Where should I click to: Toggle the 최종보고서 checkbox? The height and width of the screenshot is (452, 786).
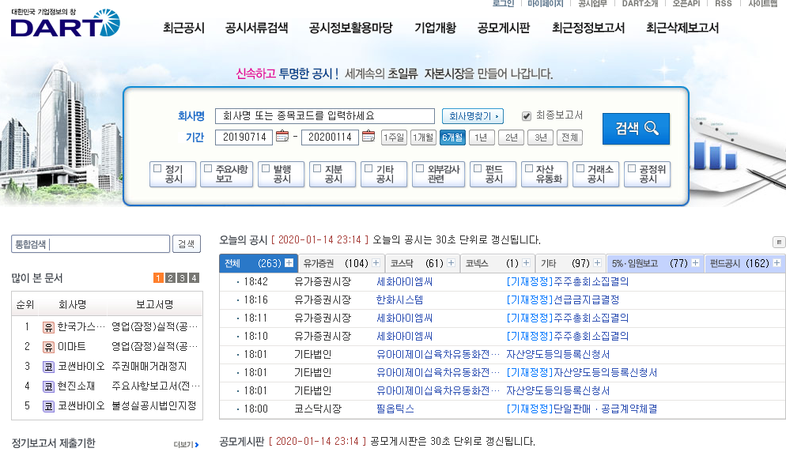click(x=527, y=116)
